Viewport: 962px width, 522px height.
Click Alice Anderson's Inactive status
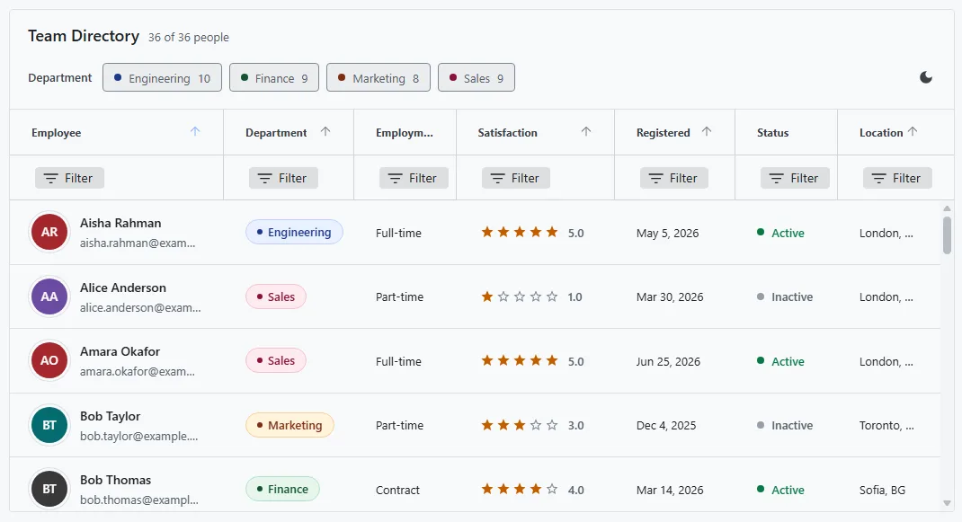pyautogui.click(x=785, y=296)
